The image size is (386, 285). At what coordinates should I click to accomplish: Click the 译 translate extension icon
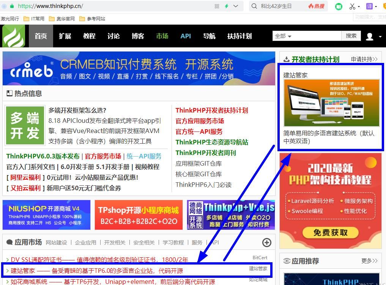369,6
